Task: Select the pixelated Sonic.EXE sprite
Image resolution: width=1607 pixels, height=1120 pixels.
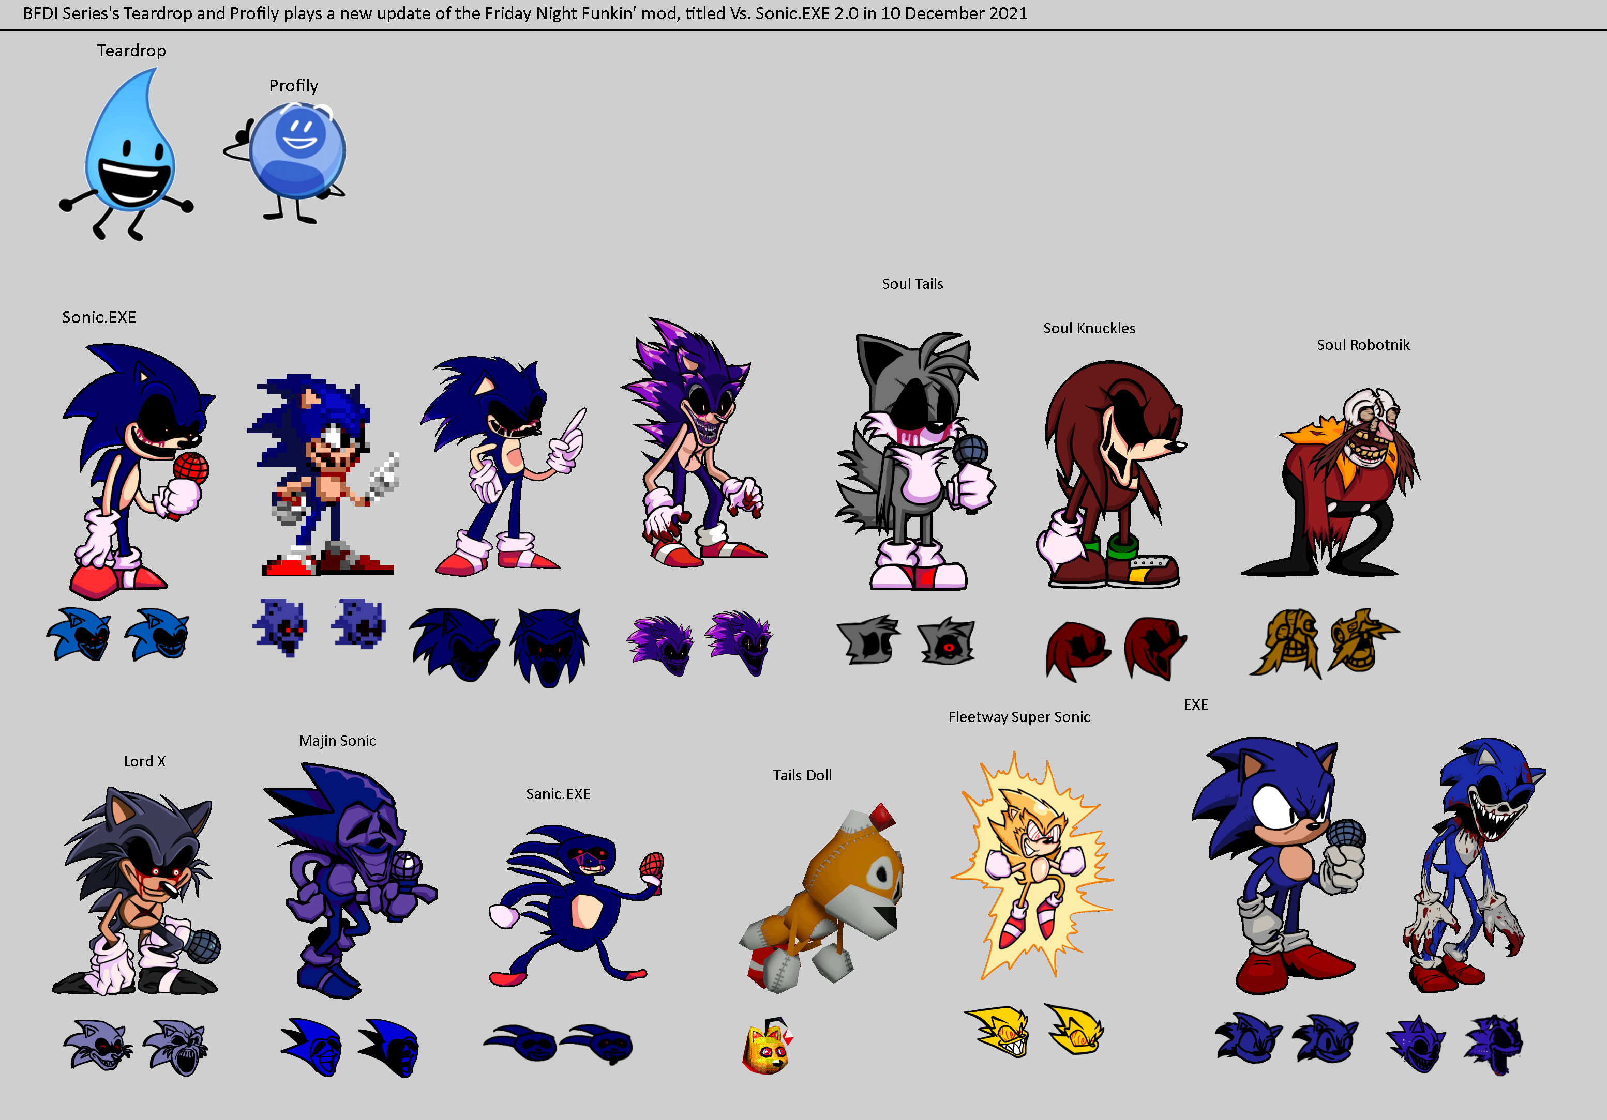Action: (323, 475)
